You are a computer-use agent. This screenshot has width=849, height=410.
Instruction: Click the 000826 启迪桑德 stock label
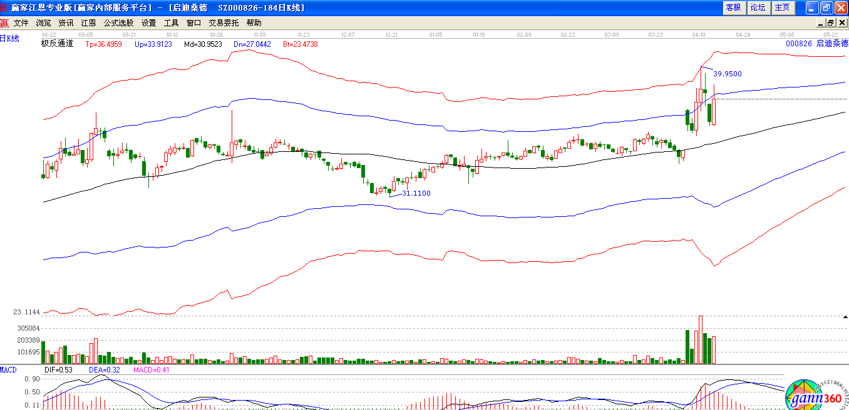(816, 44)
